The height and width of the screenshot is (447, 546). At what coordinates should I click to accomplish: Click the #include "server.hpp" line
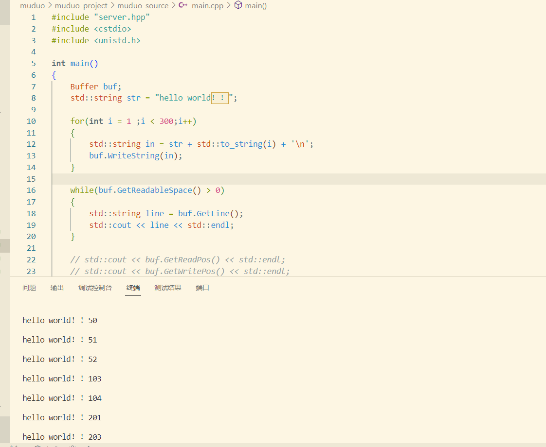coord(101,17)
